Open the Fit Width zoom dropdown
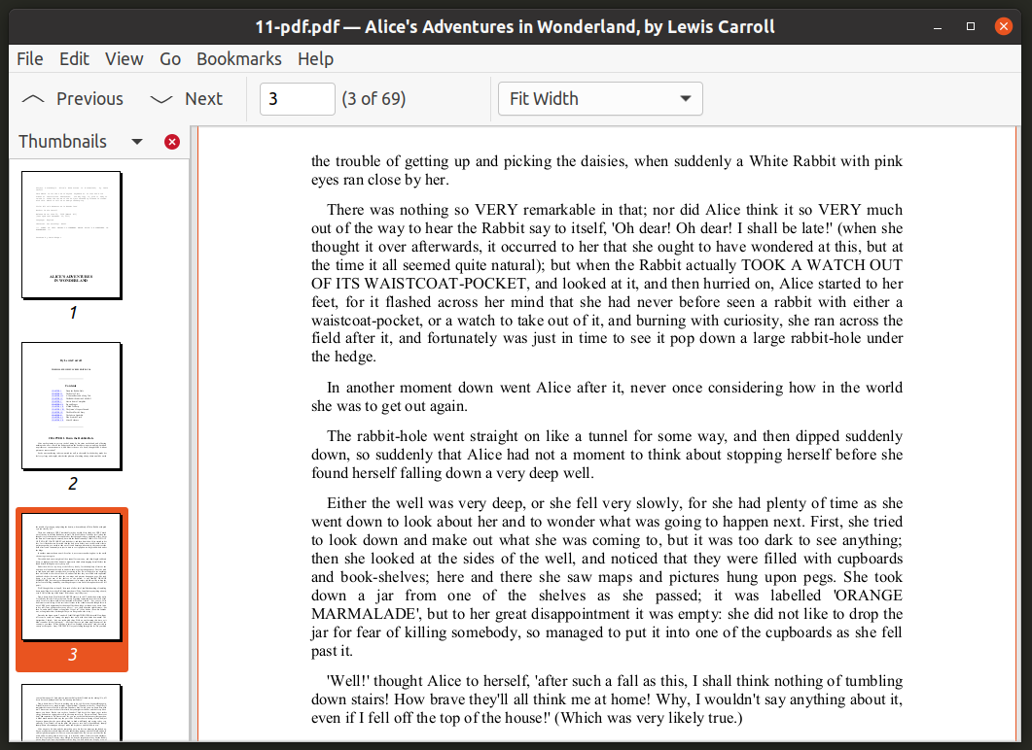Viewport: 1032px width, 750px height. pyautogui.click(x=600, y=98)
